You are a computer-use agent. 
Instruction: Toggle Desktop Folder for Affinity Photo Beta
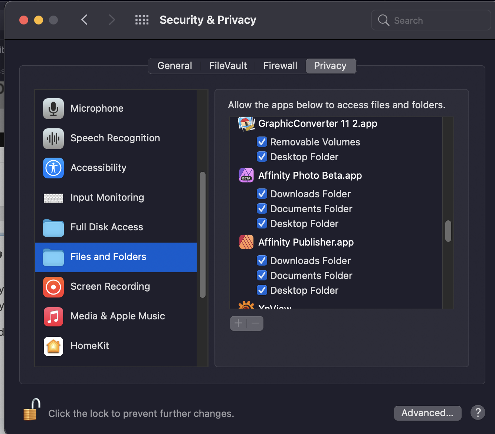pyautogui.click(x=262, y=223)
